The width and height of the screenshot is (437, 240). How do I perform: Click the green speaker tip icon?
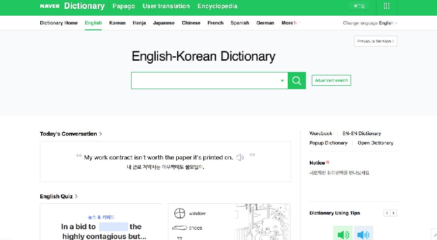(343, 234)
